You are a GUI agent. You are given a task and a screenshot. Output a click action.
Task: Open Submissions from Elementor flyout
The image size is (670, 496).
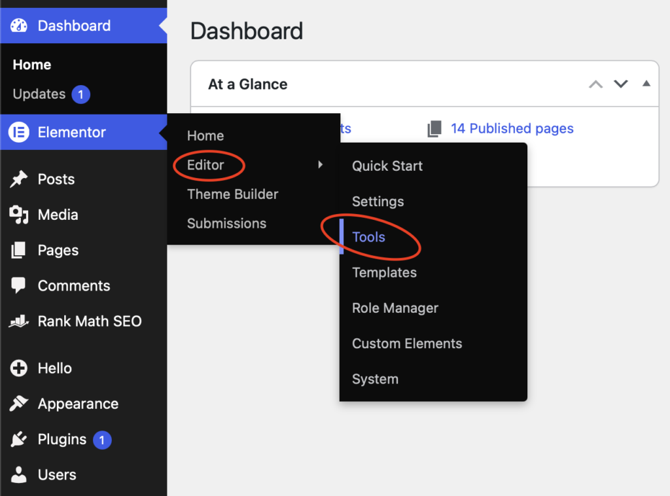tap(227, 223)
